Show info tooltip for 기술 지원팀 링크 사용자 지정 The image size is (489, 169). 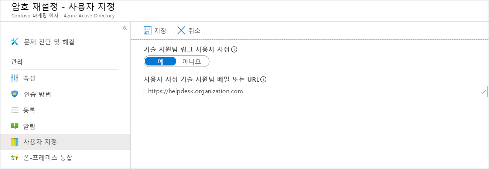click(x=234, y=50)
